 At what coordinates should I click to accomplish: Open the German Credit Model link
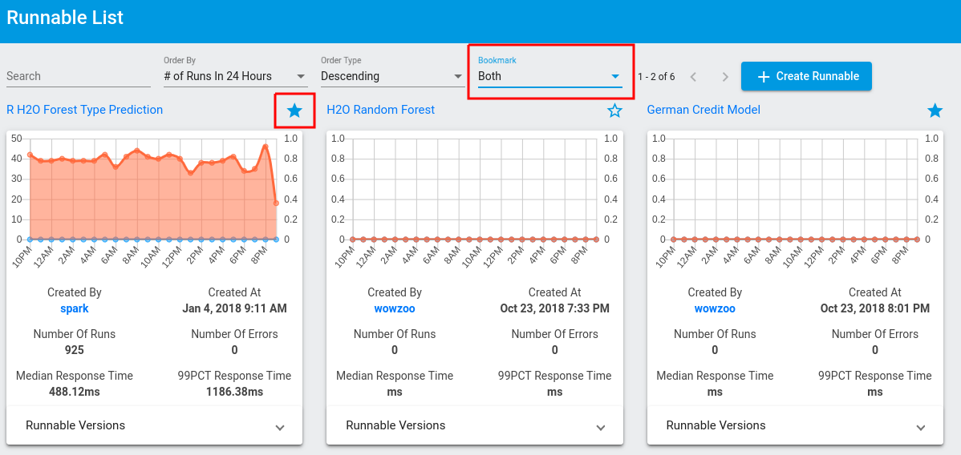pyautogui.click(x=704, y=110)
